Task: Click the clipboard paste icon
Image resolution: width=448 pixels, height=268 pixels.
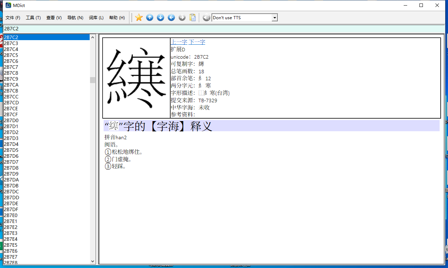Action: coord(193,17)
